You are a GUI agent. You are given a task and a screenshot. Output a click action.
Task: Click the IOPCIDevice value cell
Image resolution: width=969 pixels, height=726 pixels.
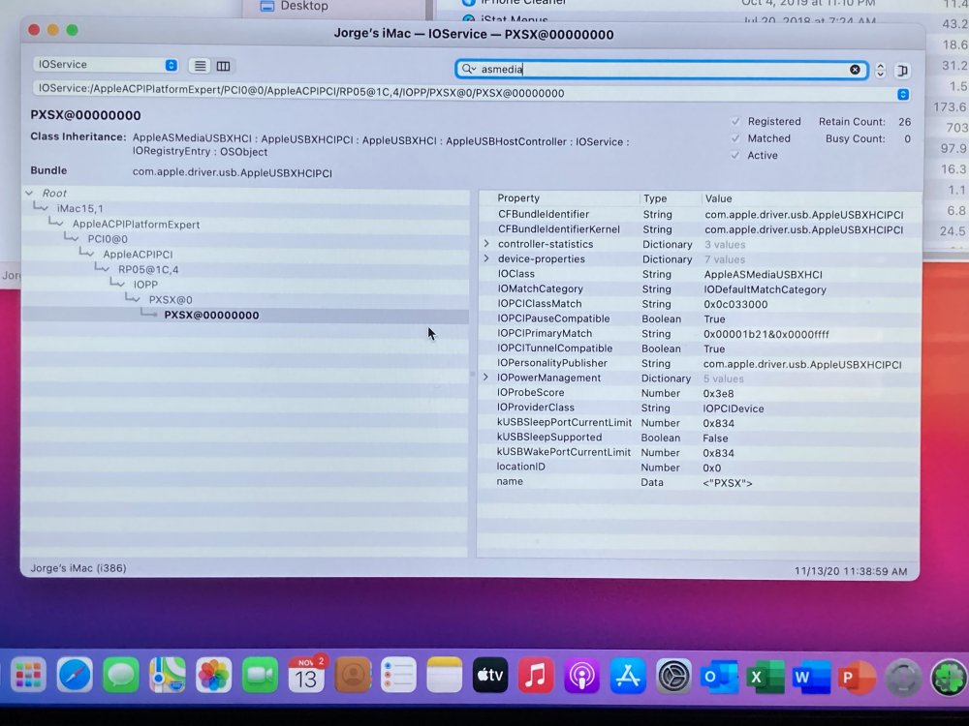click(x=734, y=408)
